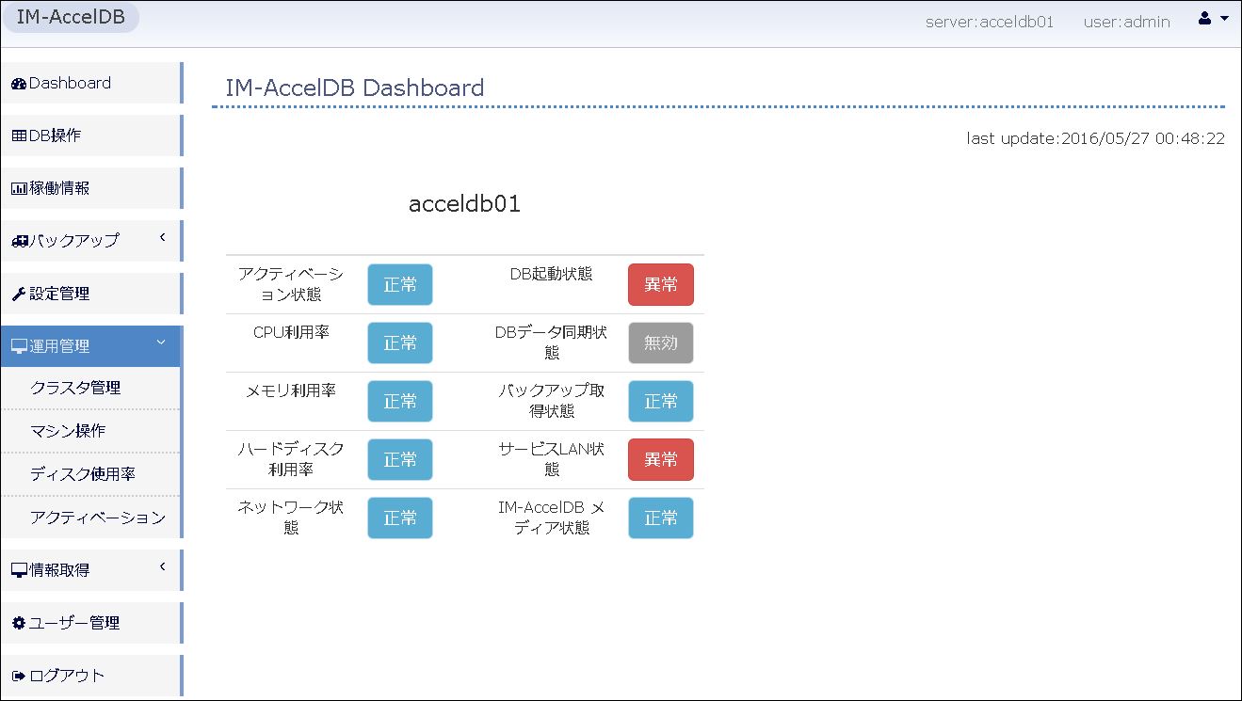Image resolution: width=1242 pixels, height=701 pixels.
Task: Click 正常 button for ハードディスク利用率
Action: [400, 460]
